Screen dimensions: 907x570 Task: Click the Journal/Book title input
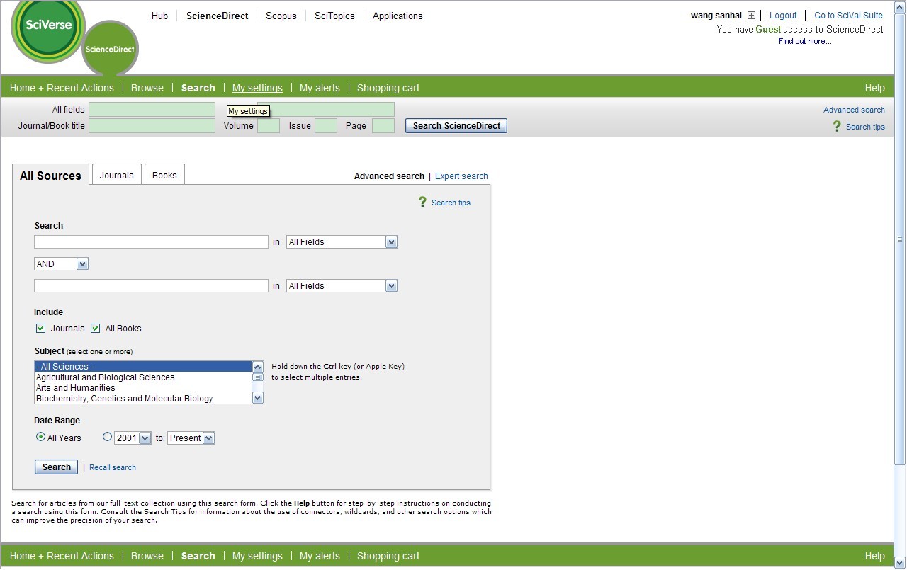pos(152,126)
